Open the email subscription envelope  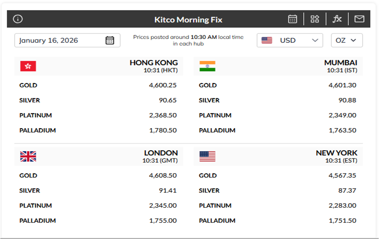pyautogui.click(x=359, y=19)
